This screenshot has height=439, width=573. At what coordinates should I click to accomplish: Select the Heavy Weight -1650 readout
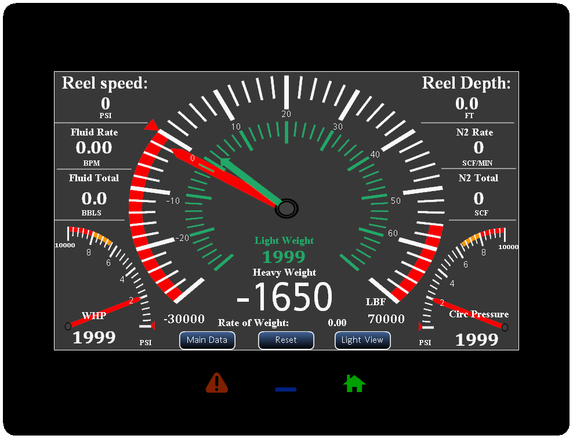[285, 297]
